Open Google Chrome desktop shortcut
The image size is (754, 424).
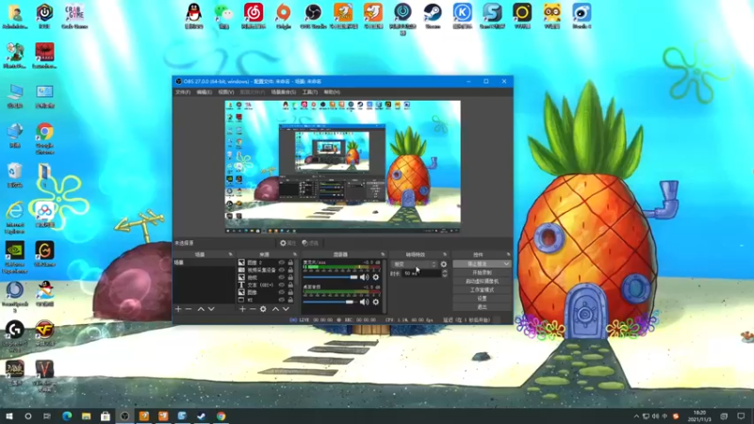[x=44, y=139]
